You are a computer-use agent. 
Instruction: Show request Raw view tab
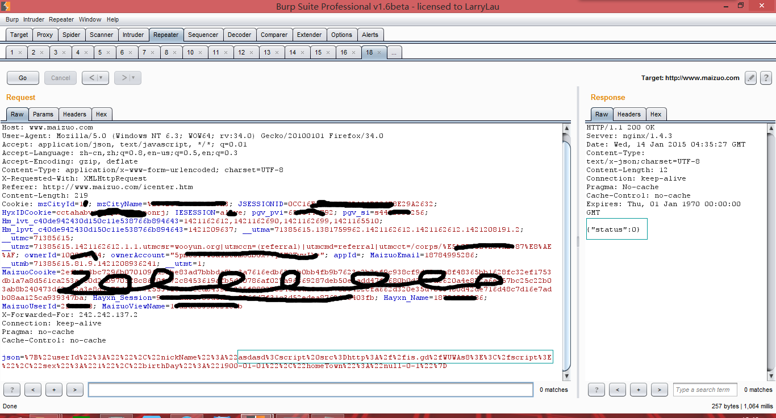click(x=17, y=114)
